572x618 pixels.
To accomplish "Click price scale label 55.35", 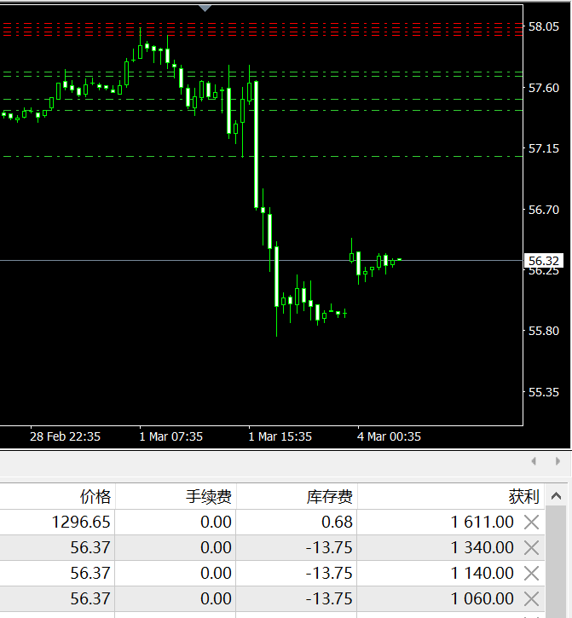I will click(544, 393).
